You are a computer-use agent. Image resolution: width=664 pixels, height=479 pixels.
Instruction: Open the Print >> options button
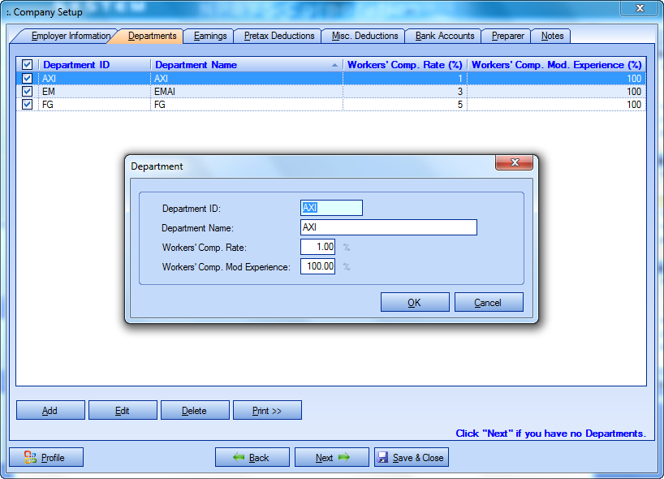[x=267, y=411]
